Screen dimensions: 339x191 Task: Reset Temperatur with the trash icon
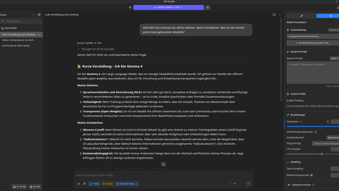point(328,122)
